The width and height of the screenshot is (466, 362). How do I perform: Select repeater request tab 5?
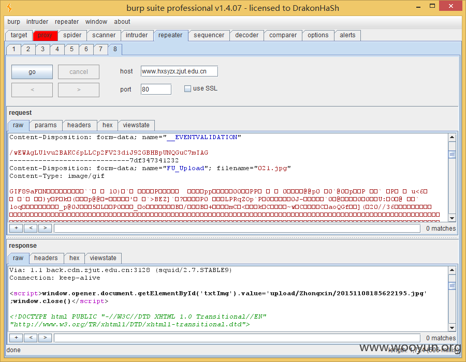[71, 49]
